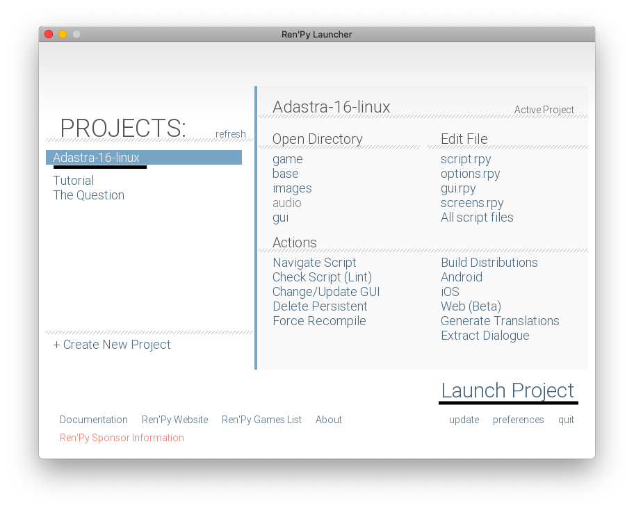Create a new project
The image size is (634, 510).
(x=111, y=345)
